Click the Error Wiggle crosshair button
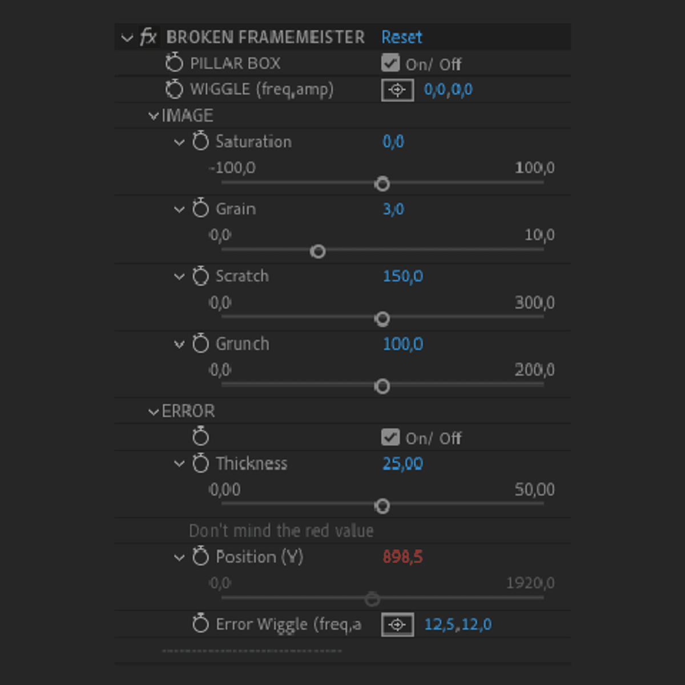The image size is (685, 685). [397, 624]
